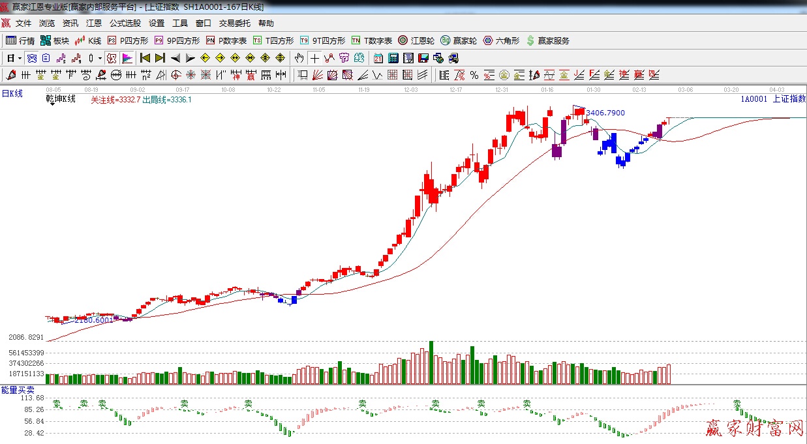Open the 公式选股 menu
This screenshot has width=807, height=444.
click(x=125, y=23)
